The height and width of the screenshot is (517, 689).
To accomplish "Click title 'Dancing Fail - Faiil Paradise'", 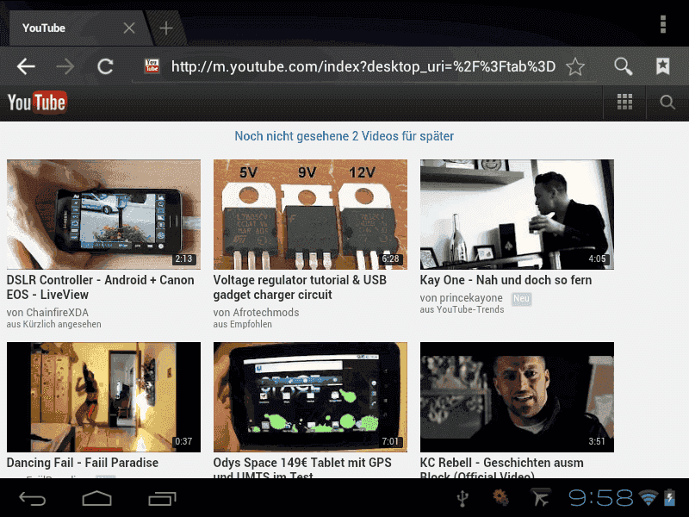I will [x=83, y=463].
